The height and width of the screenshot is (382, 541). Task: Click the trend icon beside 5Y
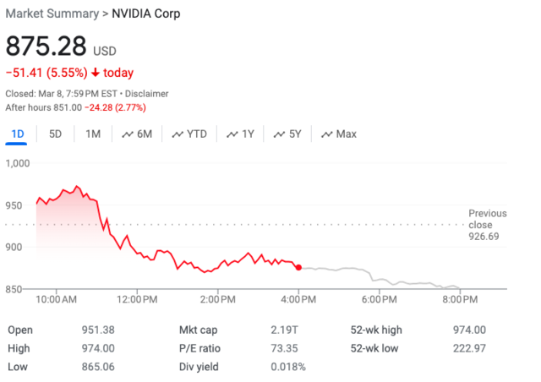point(280,134)
